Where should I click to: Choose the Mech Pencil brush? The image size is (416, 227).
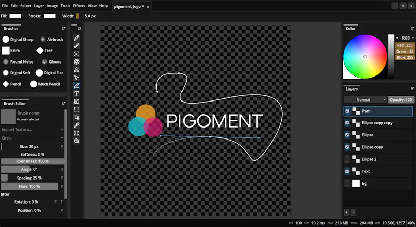pos(45,84)
